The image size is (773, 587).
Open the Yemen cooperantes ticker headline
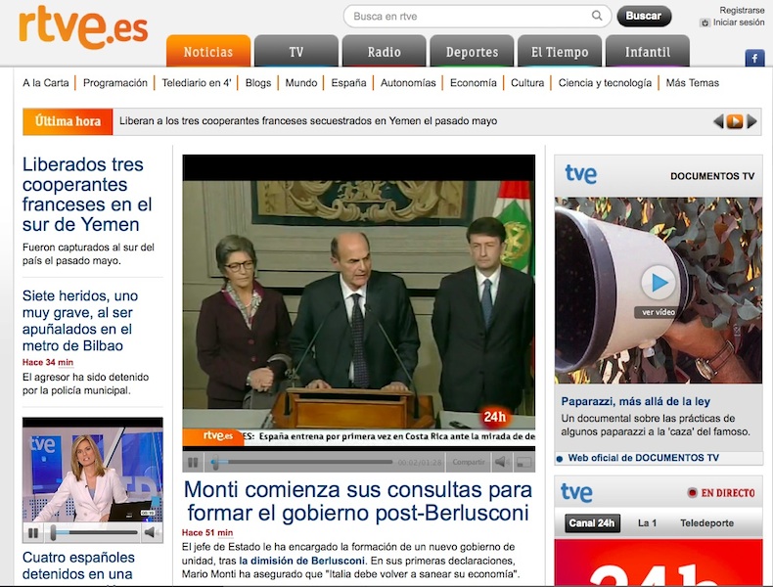308,120
